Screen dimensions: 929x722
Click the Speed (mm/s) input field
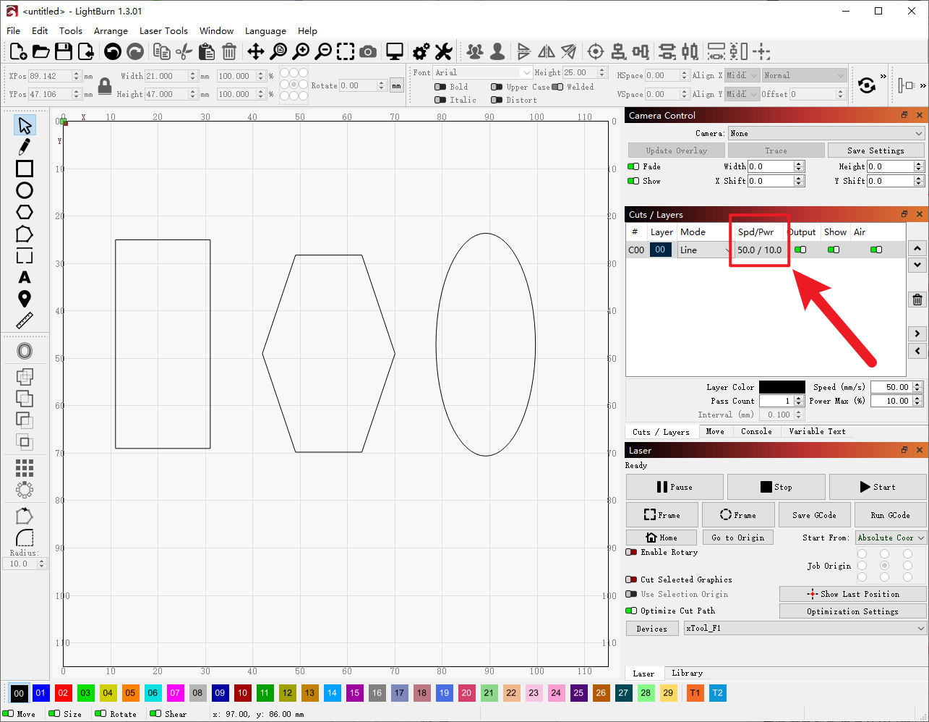tap(892, 387)
